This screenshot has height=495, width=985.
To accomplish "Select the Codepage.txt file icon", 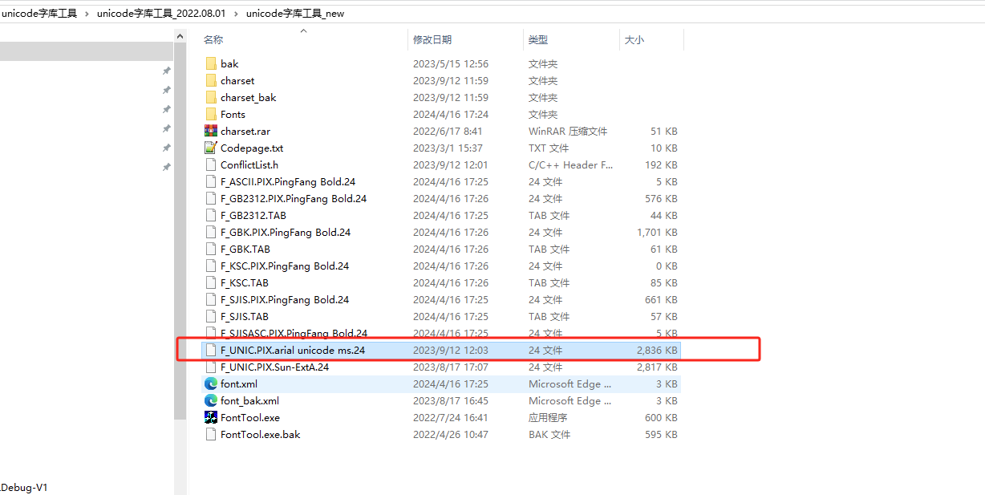I will (x=211, y=148).
